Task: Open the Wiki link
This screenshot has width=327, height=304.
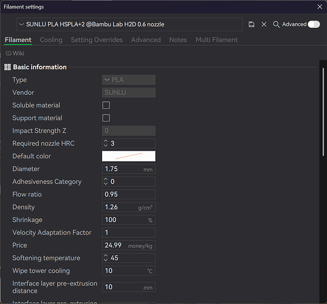Action: pos(18,54)
